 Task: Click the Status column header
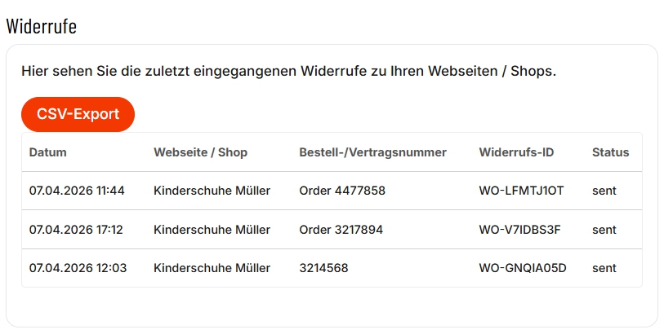click(x=610, y=152)
